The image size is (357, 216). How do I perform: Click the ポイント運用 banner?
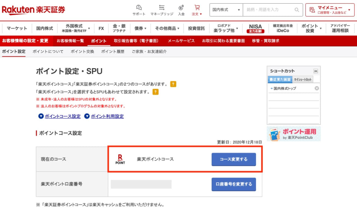(294, 134)
